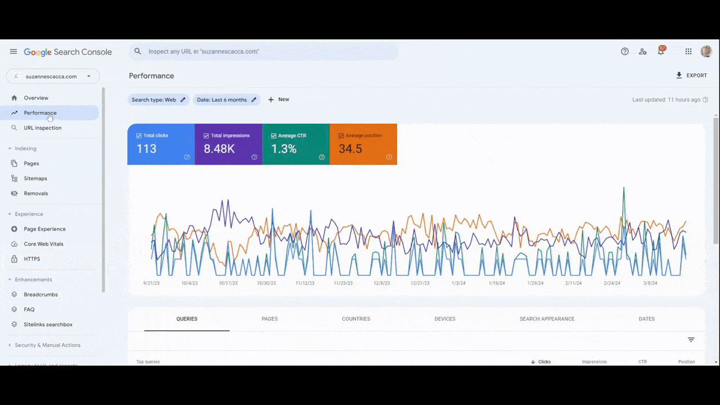Switch to the COUNTRIES tab

[x=355, y=319]
